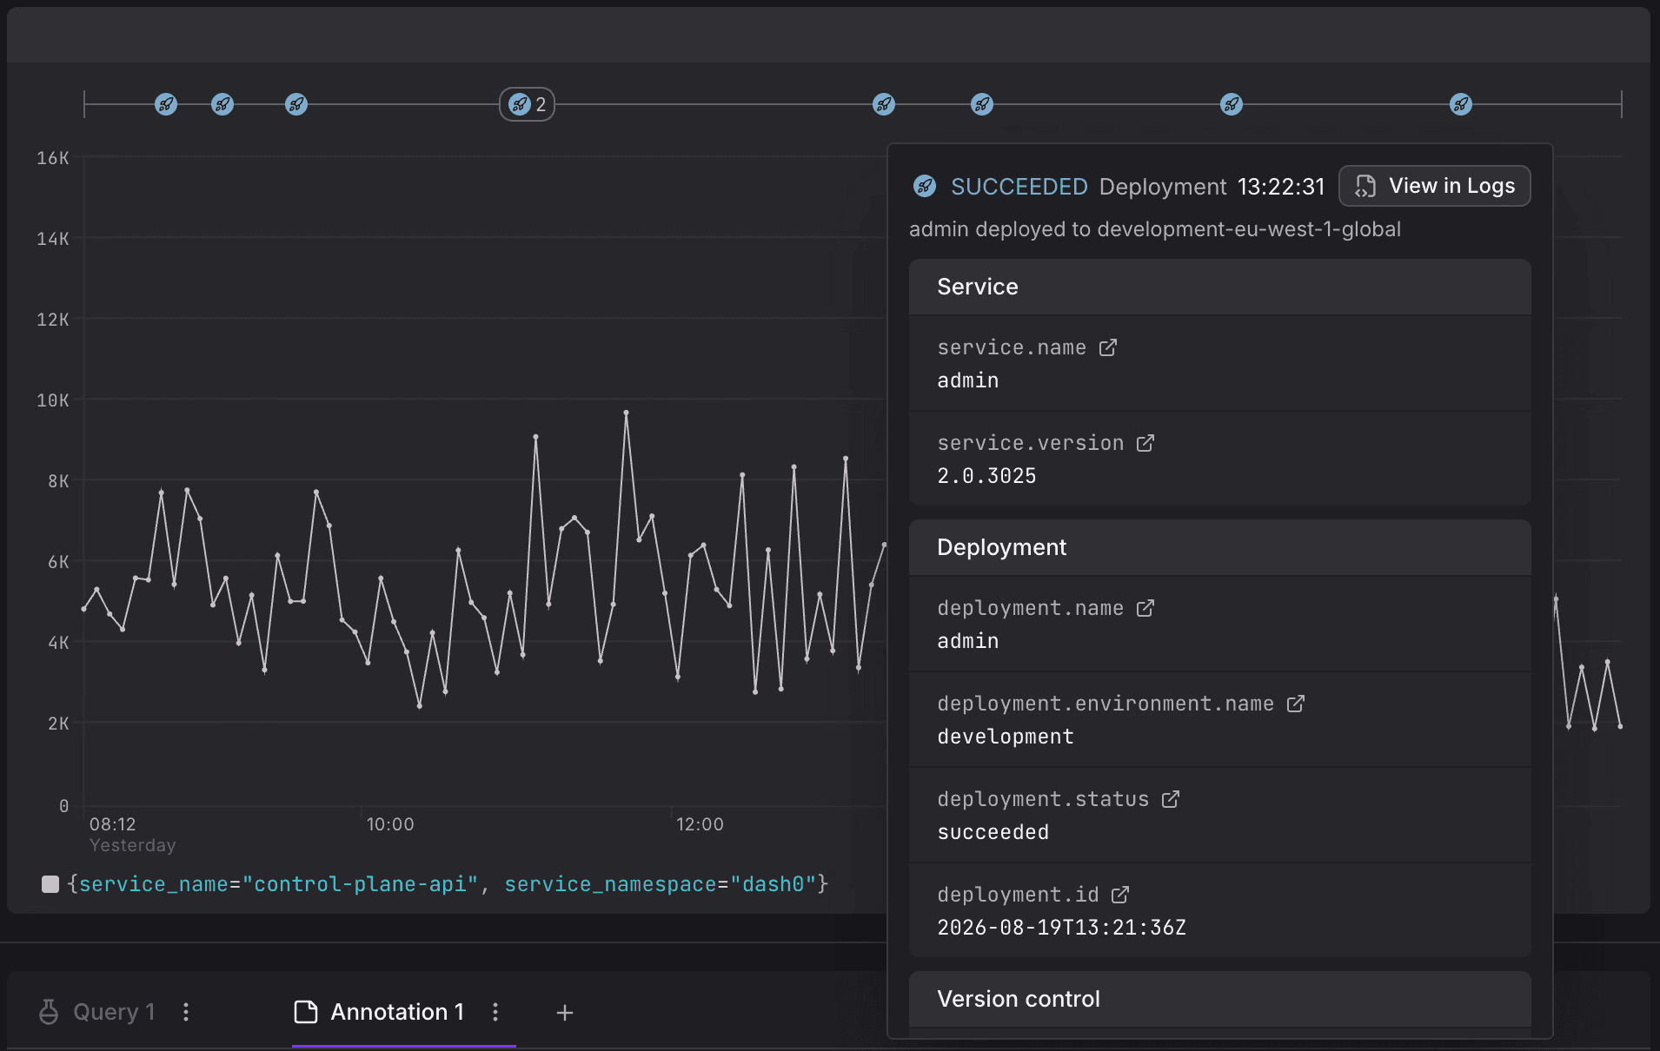Click the Deployment section header

[1220, 547]
